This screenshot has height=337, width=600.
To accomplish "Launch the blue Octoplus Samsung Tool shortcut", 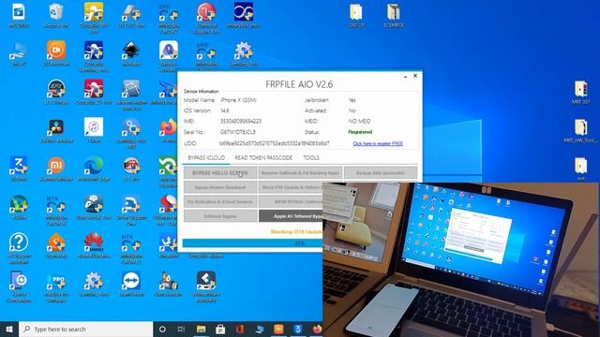I will [94, 56].
